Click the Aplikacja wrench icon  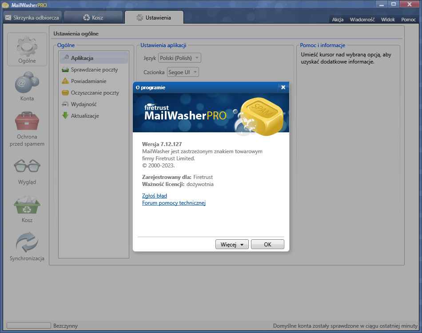coord(65,58)
